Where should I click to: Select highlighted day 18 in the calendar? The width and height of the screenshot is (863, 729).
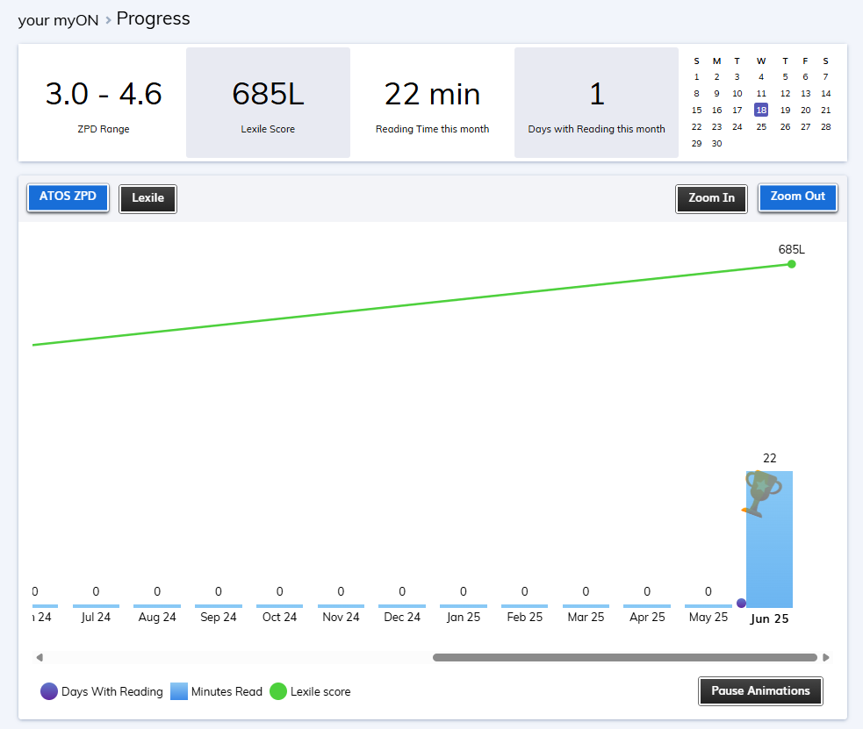760,110
